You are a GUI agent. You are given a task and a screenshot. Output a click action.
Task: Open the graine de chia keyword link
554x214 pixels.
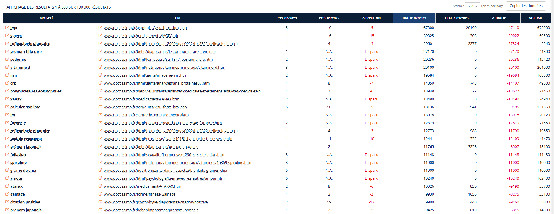pyautogui.click(x=23, y=170)
